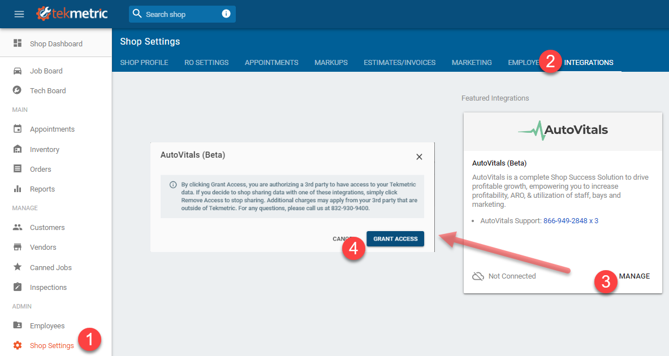Click the Reports bar chart icon
669x356 pixels.
point(18,188)
